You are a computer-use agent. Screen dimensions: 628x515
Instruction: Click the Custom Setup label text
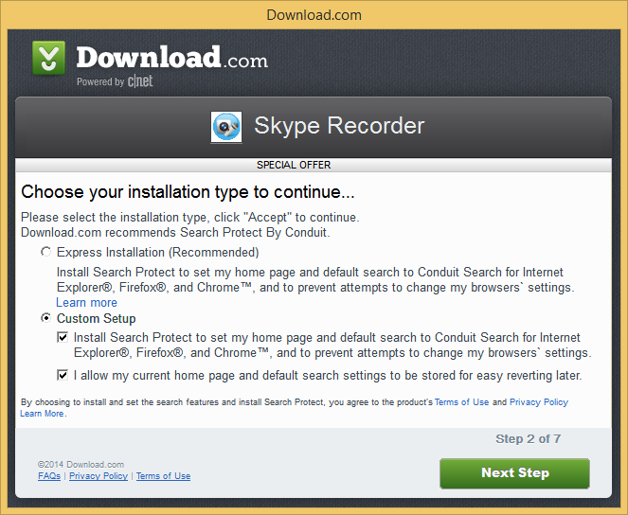[96, 318]
